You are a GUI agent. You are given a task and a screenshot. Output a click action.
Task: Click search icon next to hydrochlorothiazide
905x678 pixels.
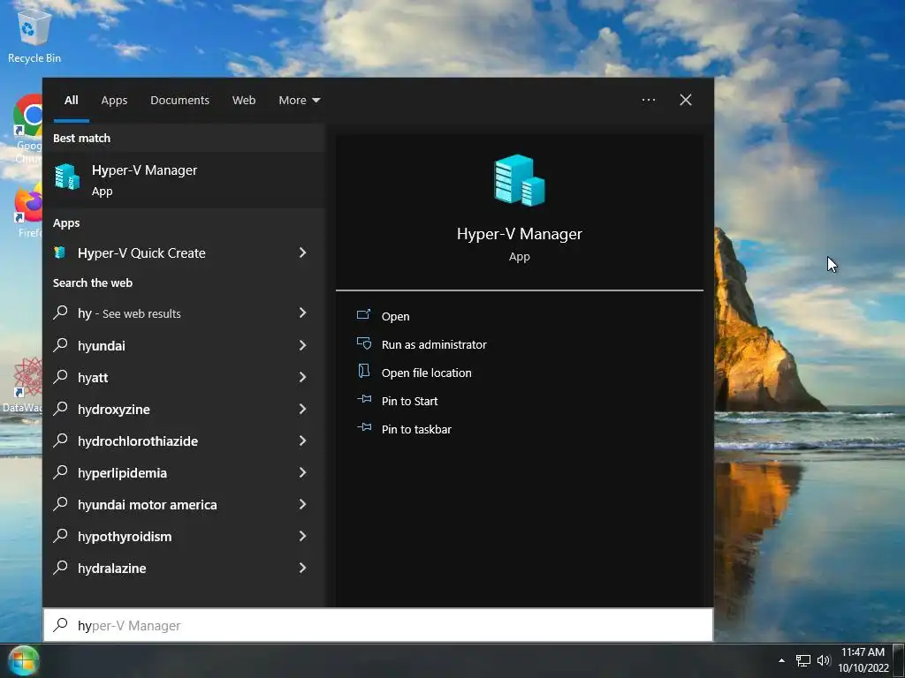[60, 440]
